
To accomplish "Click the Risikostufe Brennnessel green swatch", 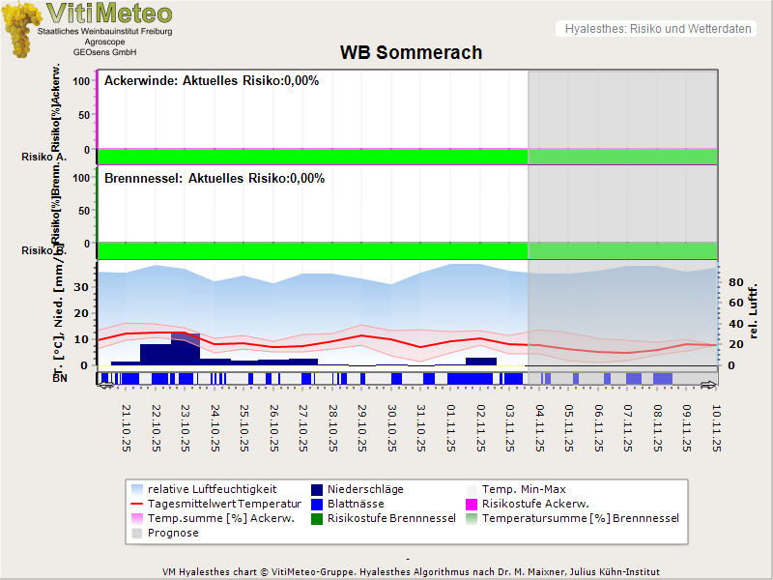I will click(x=318, y=519).
